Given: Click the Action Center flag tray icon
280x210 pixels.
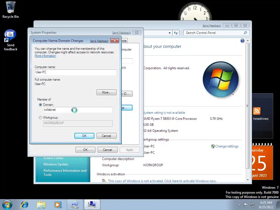Looking at the screenshot, I should [246, 205].
